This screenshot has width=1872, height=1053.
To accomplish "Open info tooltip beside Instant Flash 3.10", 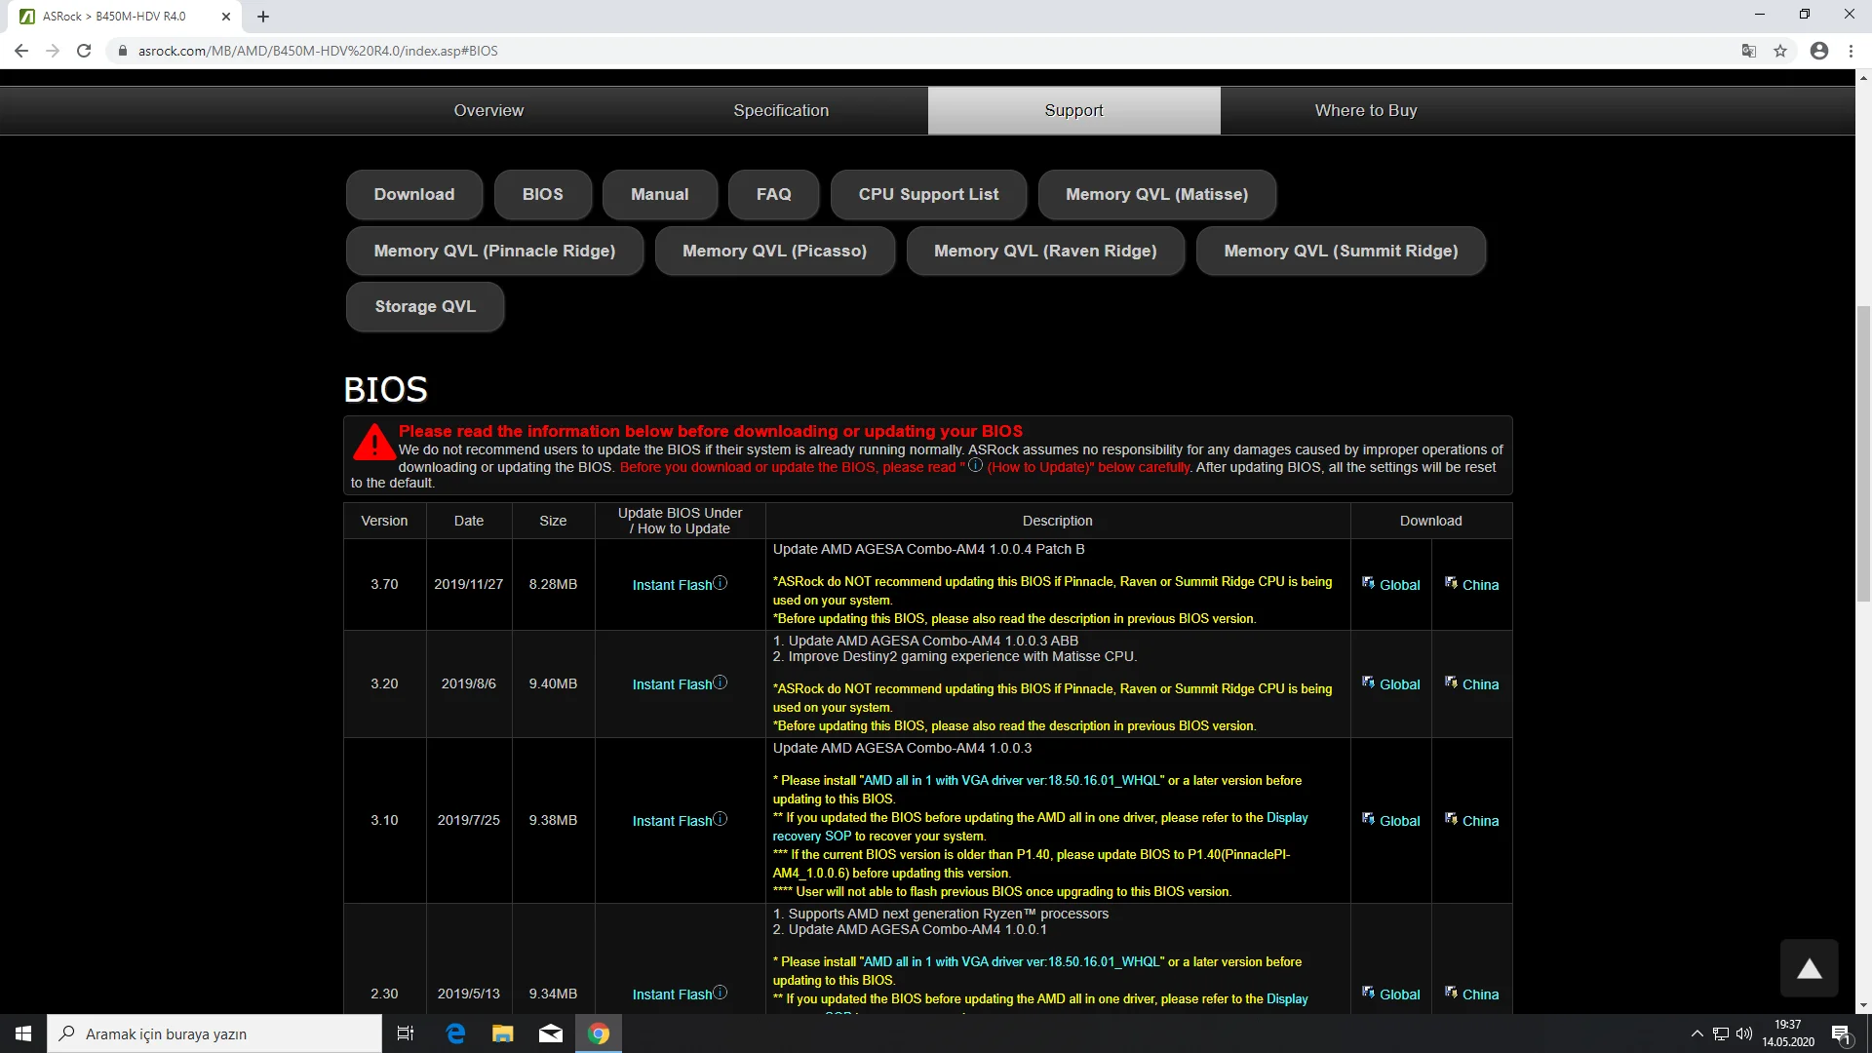I will 721,820.
